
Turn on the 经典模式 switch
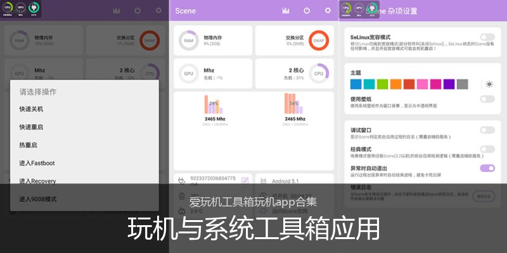coord(487,149)
